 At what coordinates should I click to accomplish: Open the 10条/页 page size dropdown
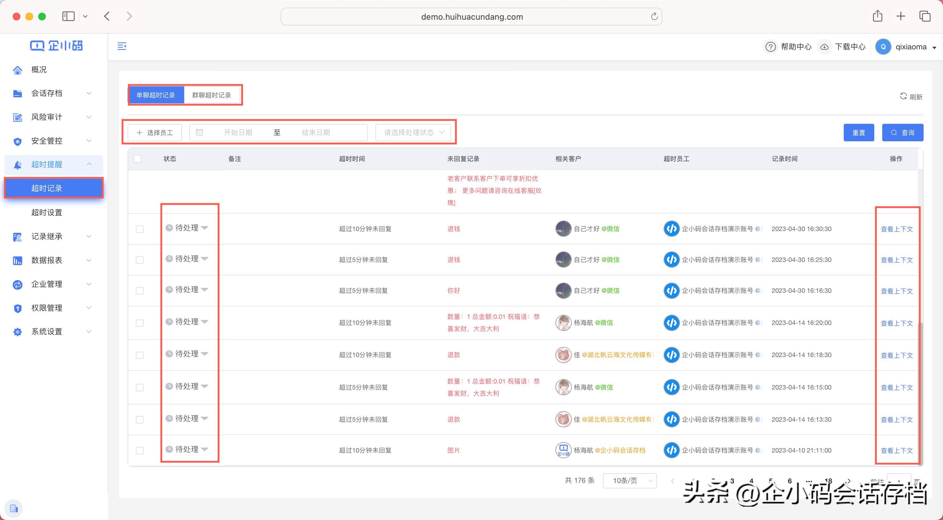[629, 481]
